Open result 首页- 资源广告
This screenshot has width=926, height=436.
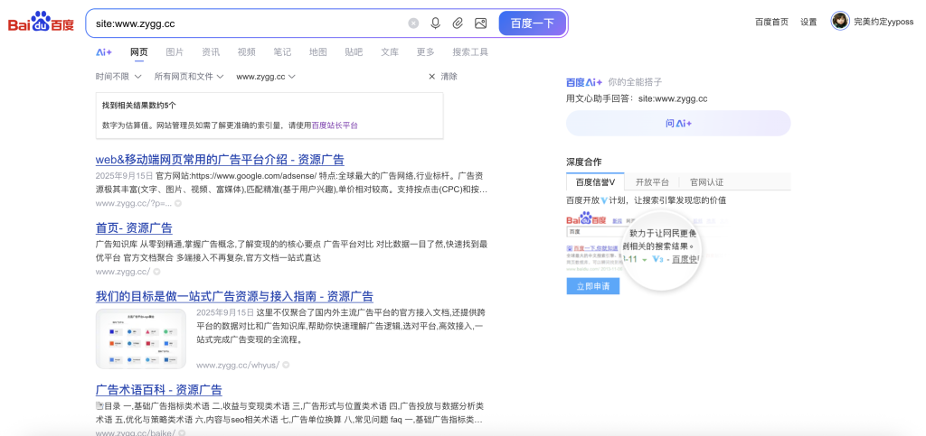pyautogui.click(x=134, y=228)
